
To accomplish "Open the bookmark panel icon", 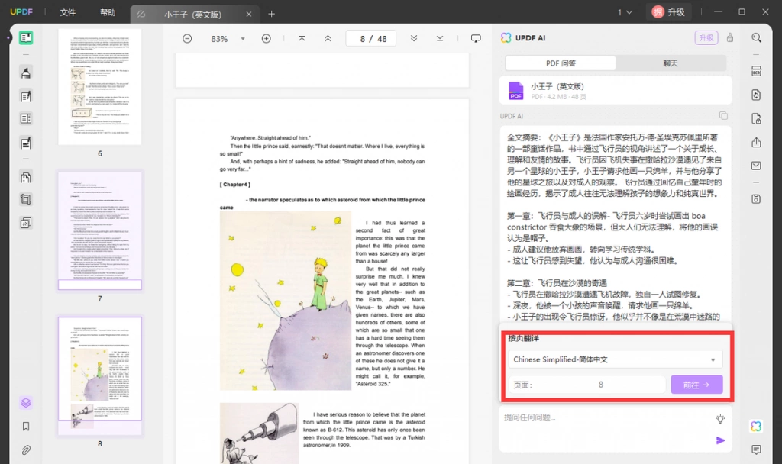I will click(x=26, y=426).
